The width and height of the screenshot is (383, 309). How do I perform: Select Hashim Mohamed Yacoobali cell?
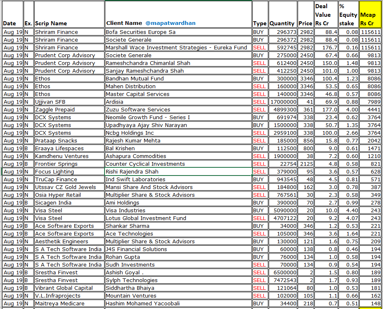(x=178, y=304)
